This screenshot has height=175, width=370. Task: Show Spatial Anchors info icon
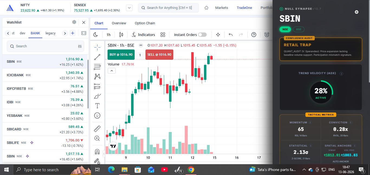click(x=355, y=146)
